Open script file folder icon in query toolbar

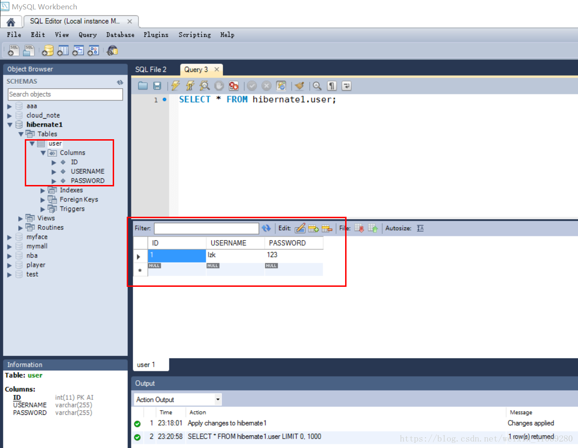click(143, 85)
